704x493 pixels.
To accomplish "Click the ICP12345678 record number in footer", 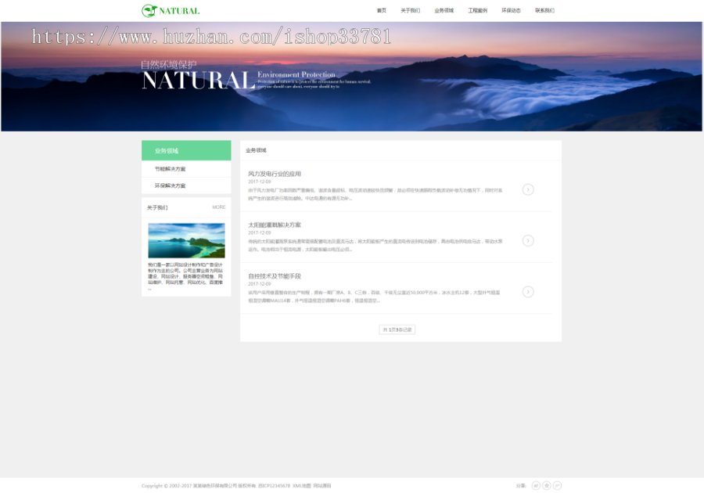I will (x=274, y=486).
